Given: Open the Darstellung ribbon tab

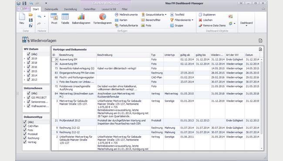Looking at the screenshot, I should click(x=71, y=9).
